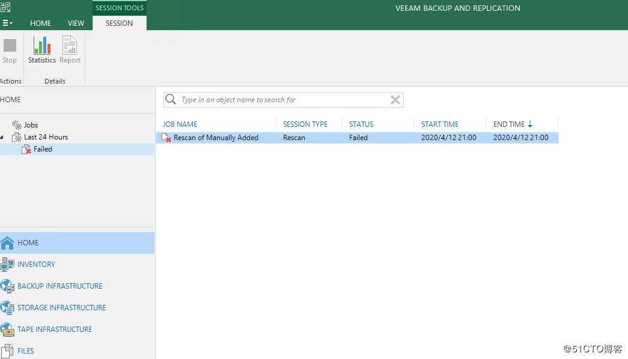Select the Failed tree node
Screen dimensions: 628x359
point(43,149)
